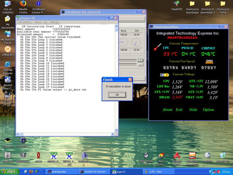This screenshot has width=233, height=175.
Task: Click Super PI vertical scrollbar up arrow
Action: (116, 26)
